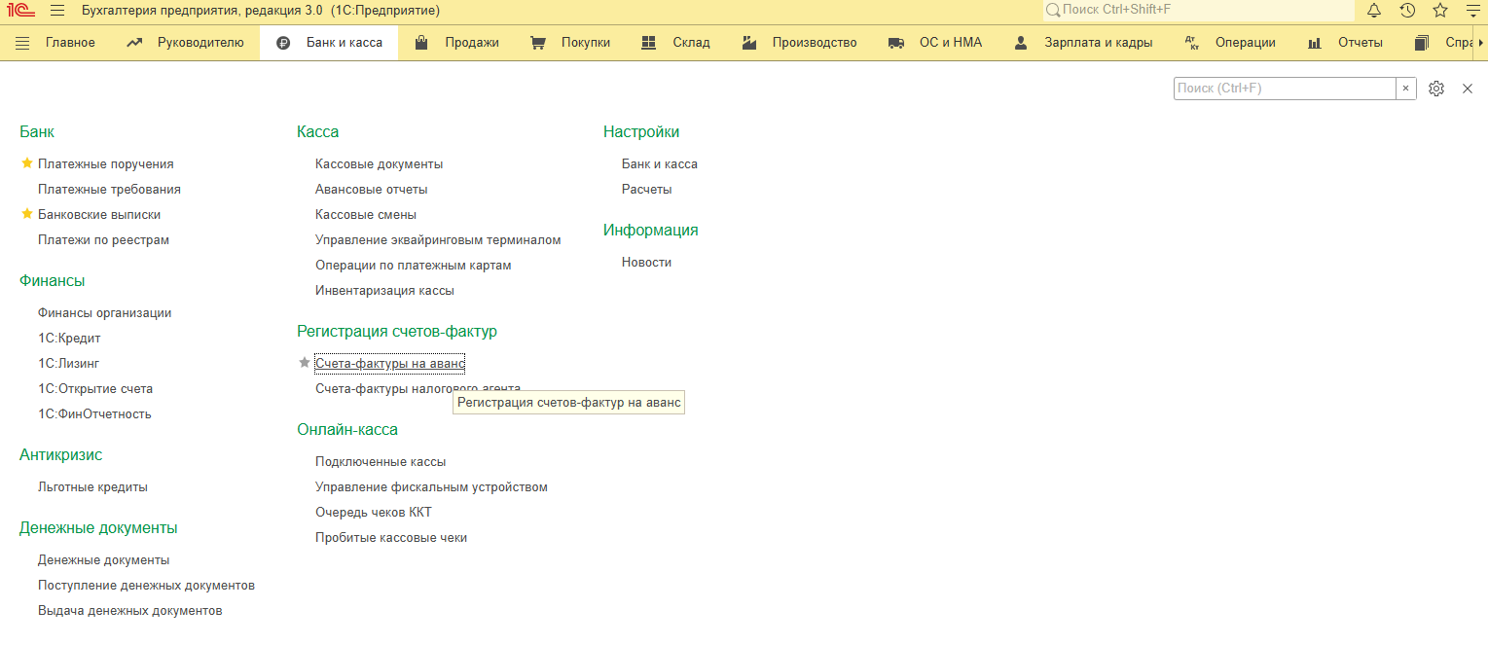Switch to Зарплата и кадры section

(1082, 43)
